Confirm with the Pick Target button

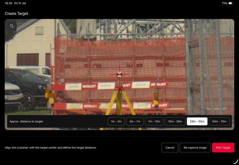[x=223, y=148]
